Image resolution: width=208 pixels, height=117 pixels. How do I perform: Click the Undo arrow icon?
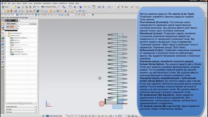(x=34, y=7)
